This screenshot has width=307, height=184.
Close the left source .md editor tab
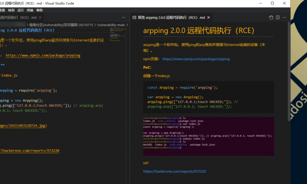pos(40,18)
